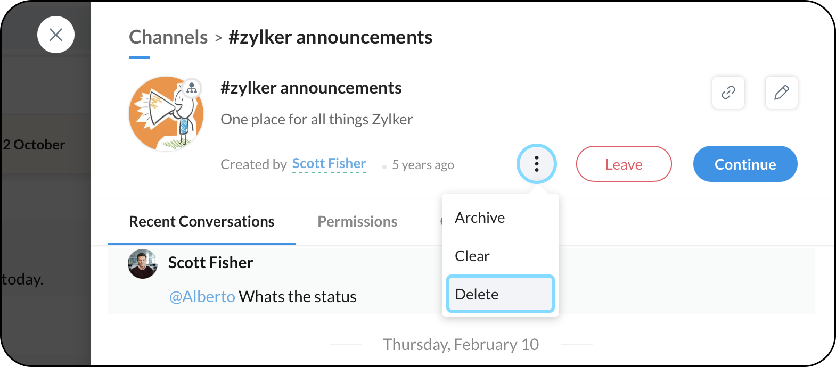
Task: Go back to Channels breadcrumb
Action: click(x=168, y=37)
